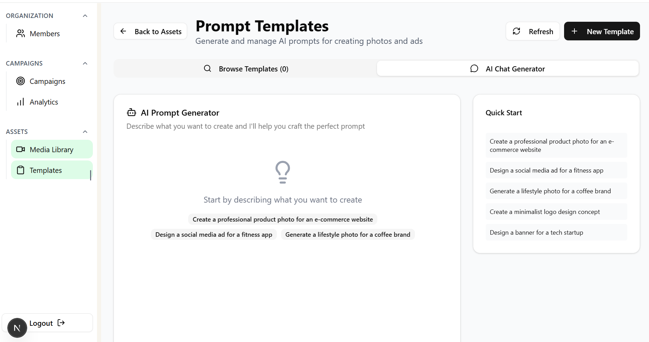Click the N avatar circle

17,328
